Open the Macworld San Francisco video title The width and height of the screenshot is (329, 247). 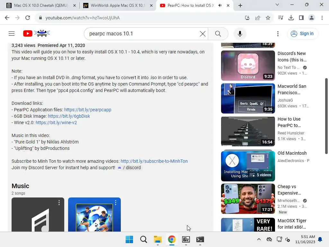[x=292, y=89]
